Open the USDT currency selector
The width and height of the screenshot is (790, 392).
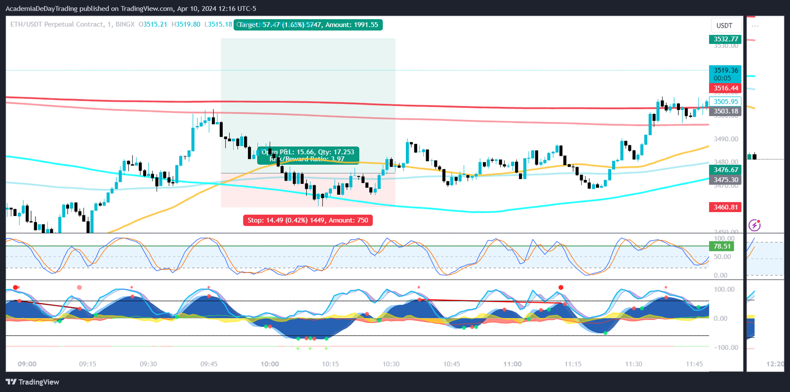click(x=724, y=26)
